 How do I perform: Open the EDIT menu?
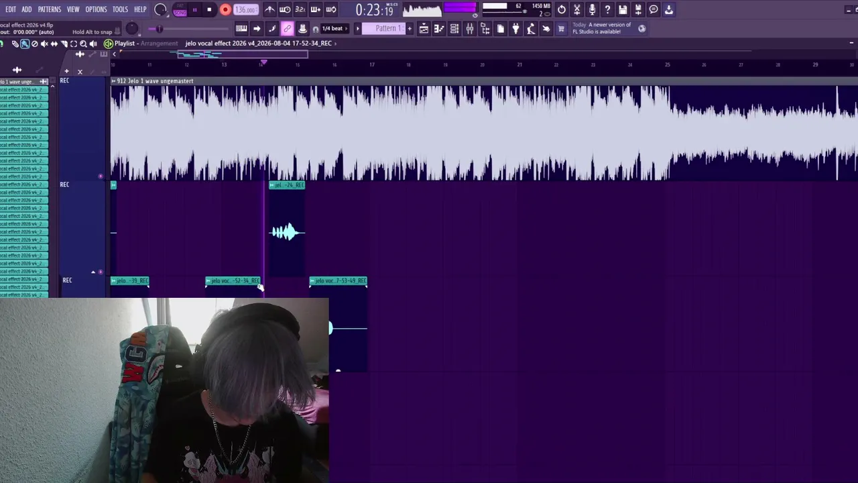11,9
